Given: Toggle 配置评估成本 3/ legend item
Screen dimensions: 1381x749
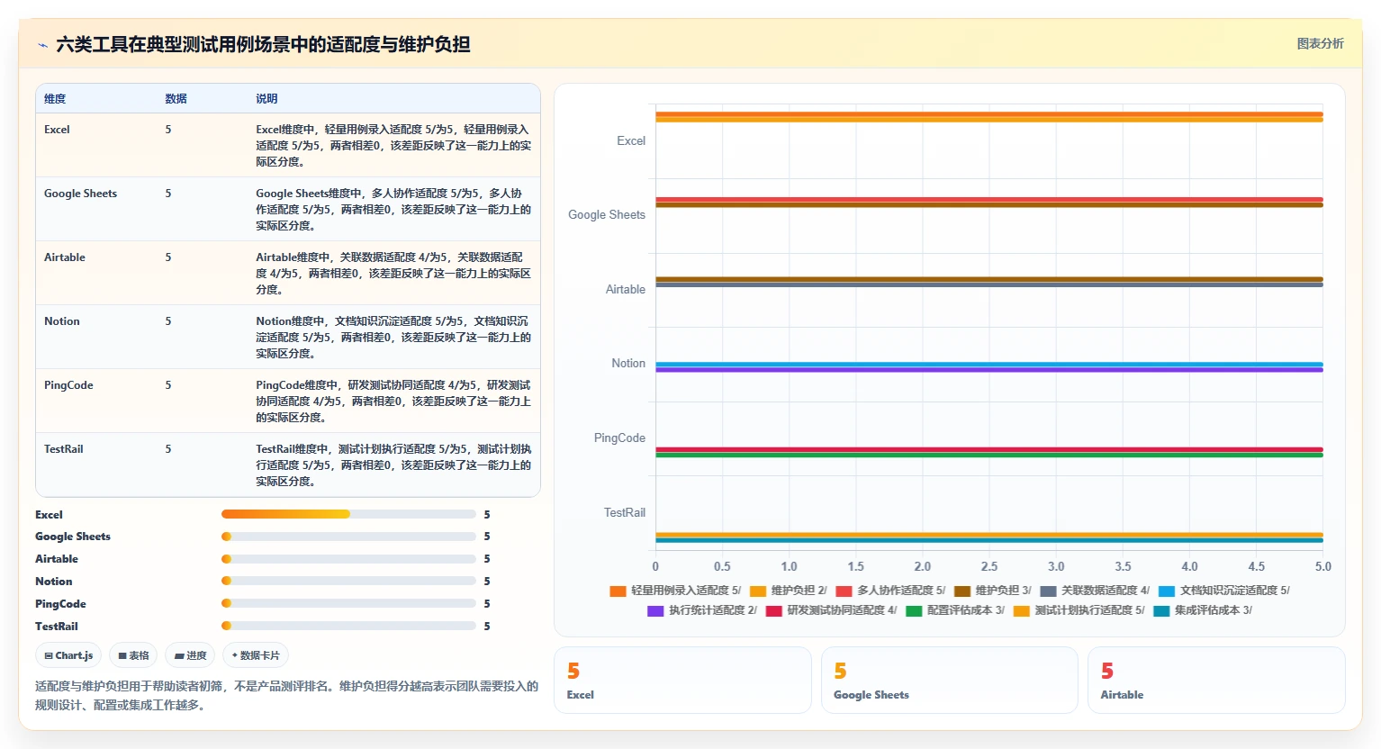Looking at the screenshot, I should click(x=955, y=610).
